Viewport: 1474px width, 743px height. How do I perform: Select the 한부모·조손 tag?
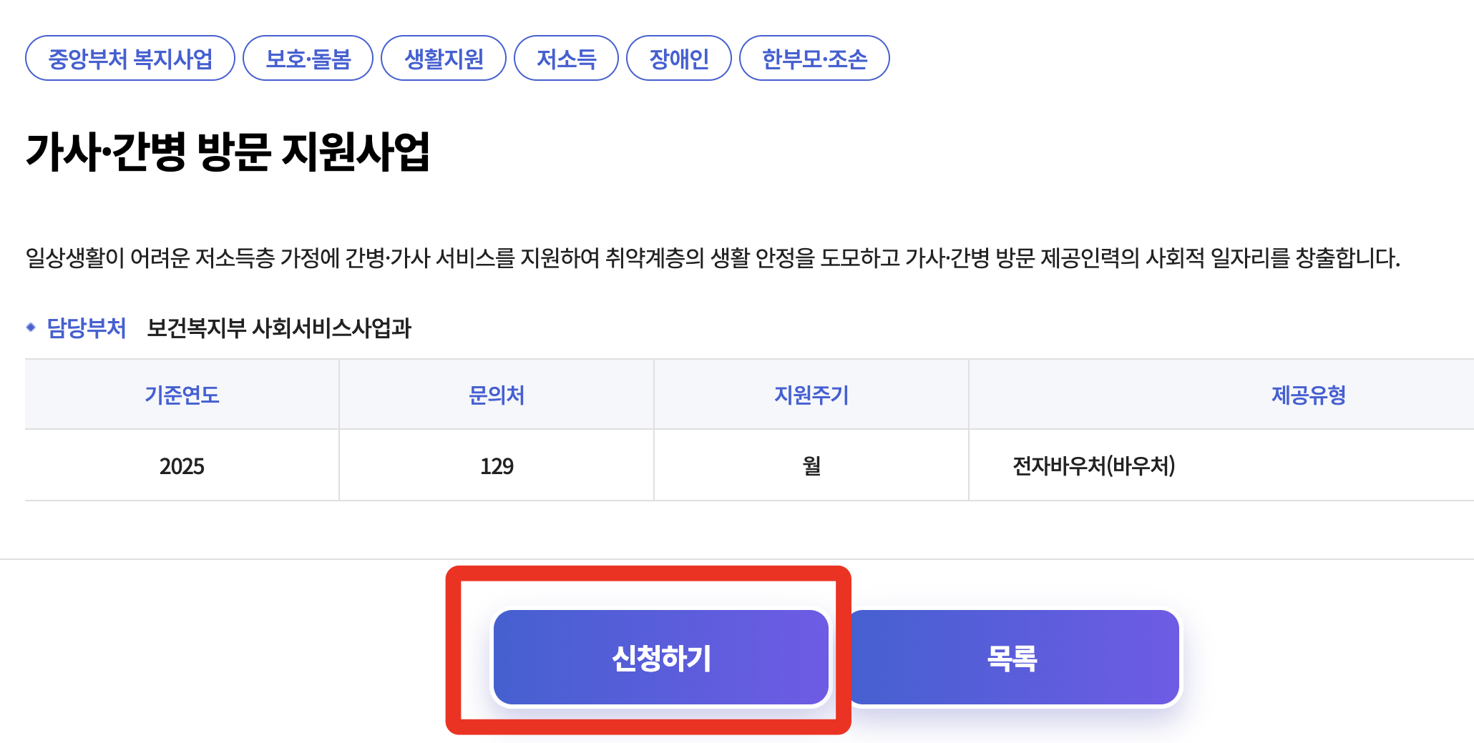click(x=814, y=59)
